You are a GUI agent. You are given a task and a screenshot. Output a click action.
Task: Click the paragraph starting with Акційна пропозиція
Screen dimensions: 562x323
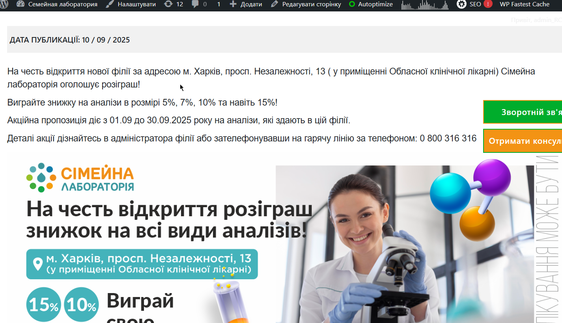click(179, 121)
